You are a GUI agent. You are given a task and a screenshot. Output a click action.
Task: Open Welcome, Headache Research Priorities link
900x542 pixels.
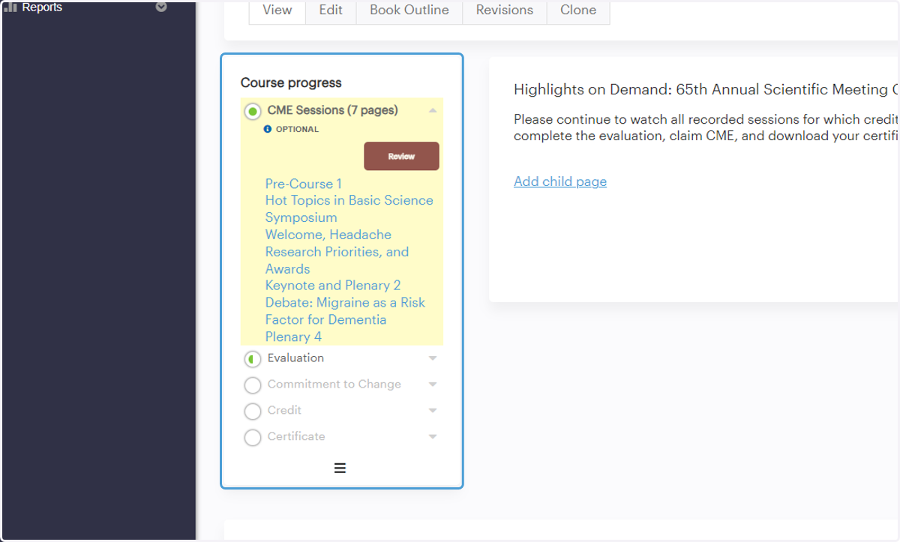pyautogui.click(x=337, y=251)
